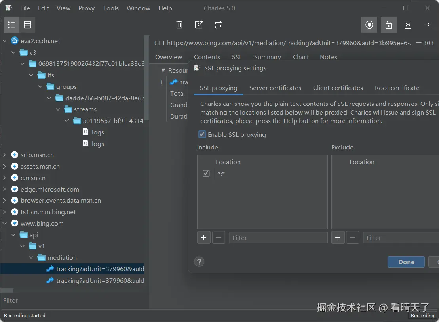Select the srtb.msn.cn host icon
Screen dimensions: 439x322
[x=15, y=155]
